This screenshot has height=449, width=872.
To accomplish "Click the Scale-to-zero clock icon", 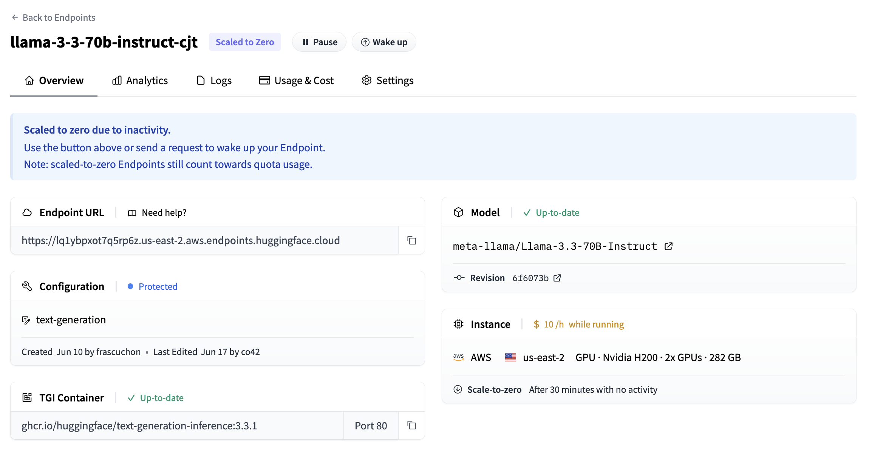I will point(458,389).
